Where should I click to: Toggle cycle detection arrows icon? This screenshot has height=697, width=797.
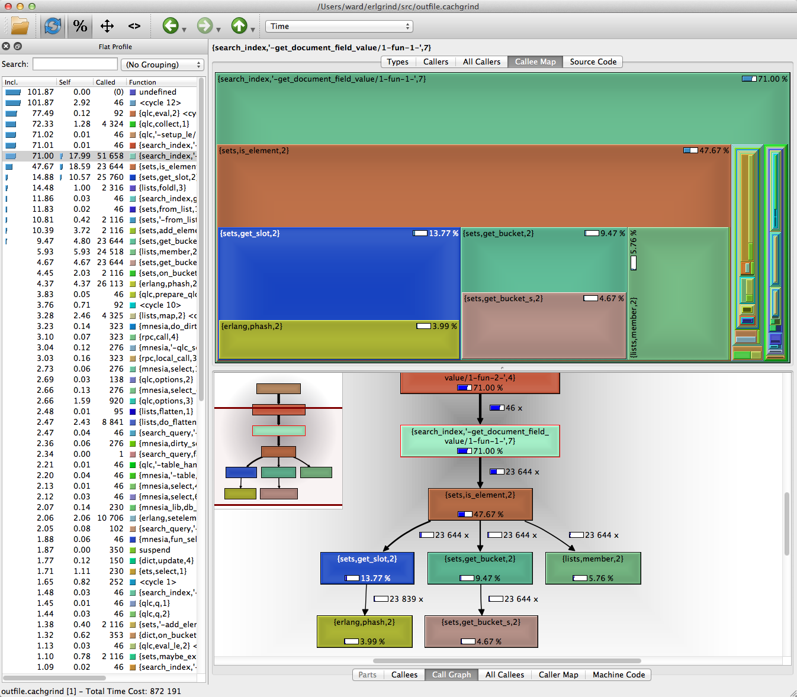(107, 26)
